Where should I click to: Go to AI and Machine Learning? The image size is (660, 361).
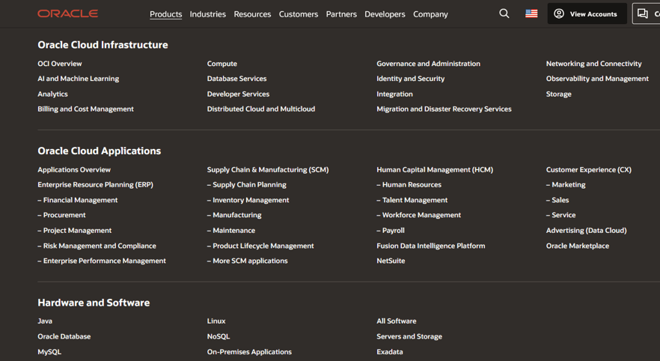coord(78,79)
